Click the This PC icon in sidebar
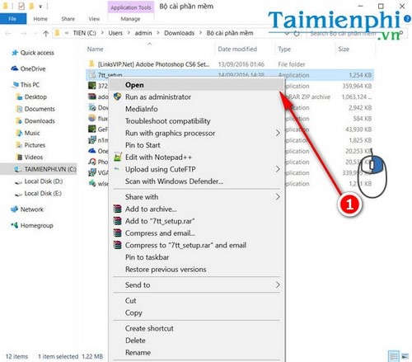 [16, 85]
